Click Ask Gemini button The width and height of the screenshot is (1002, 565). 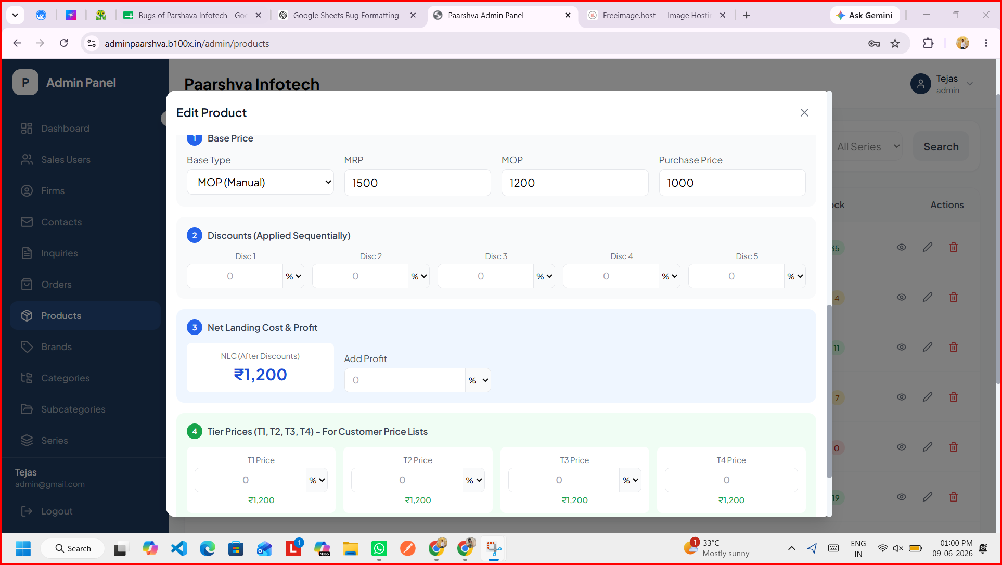(864, 16)
